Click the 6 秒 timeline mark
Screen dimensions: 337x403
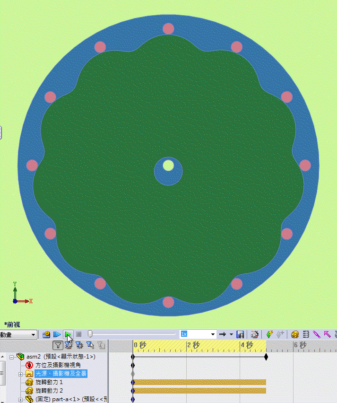pos(300,345)
